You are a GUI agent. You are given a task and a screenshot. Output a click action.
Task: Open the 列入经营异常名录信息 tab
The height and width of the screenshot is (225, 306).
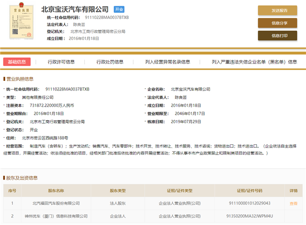tap(167, 62)
